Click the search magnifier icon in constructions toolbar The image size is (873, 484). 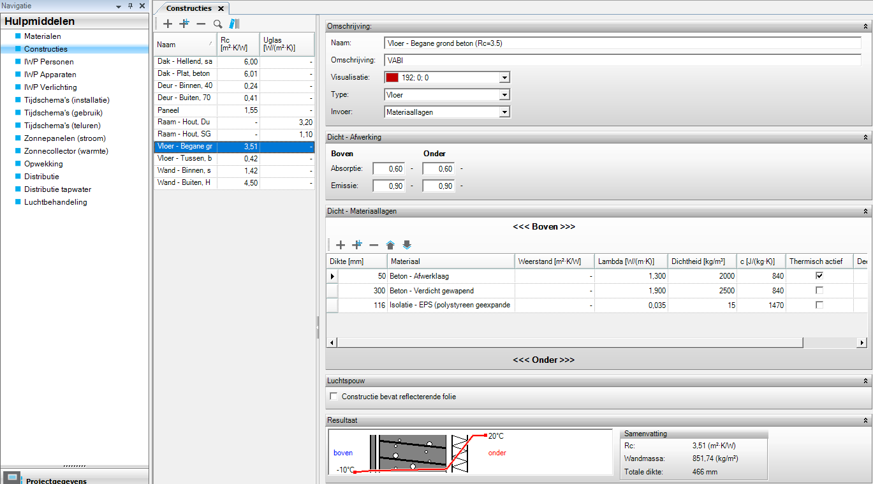[x=217, y=24]
